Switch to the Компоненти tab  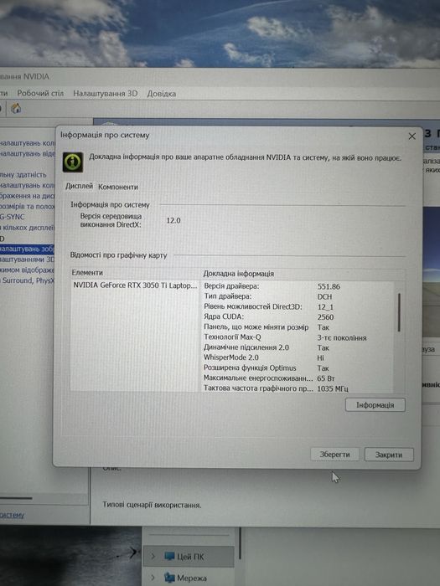click(118, 187)
